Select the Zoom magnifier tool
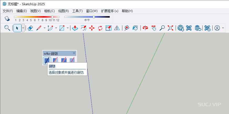This screenshot has width=229, height=114. point(162,28)
